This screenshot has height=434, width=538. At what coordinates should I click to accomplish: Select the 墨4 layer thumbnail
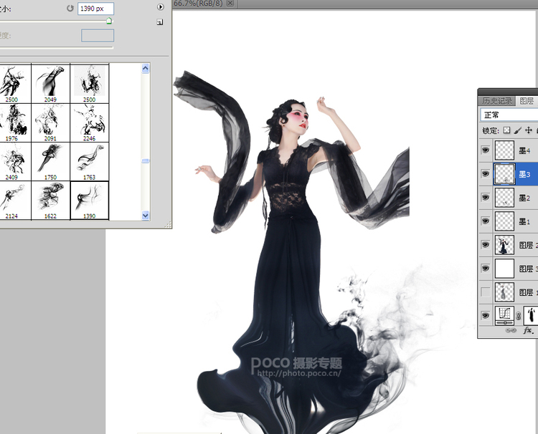tap(504, 150)
